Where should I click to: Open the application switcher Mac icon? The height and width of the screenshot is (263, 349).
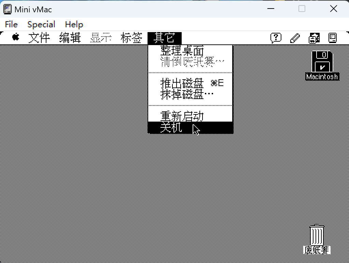(333, 38)
